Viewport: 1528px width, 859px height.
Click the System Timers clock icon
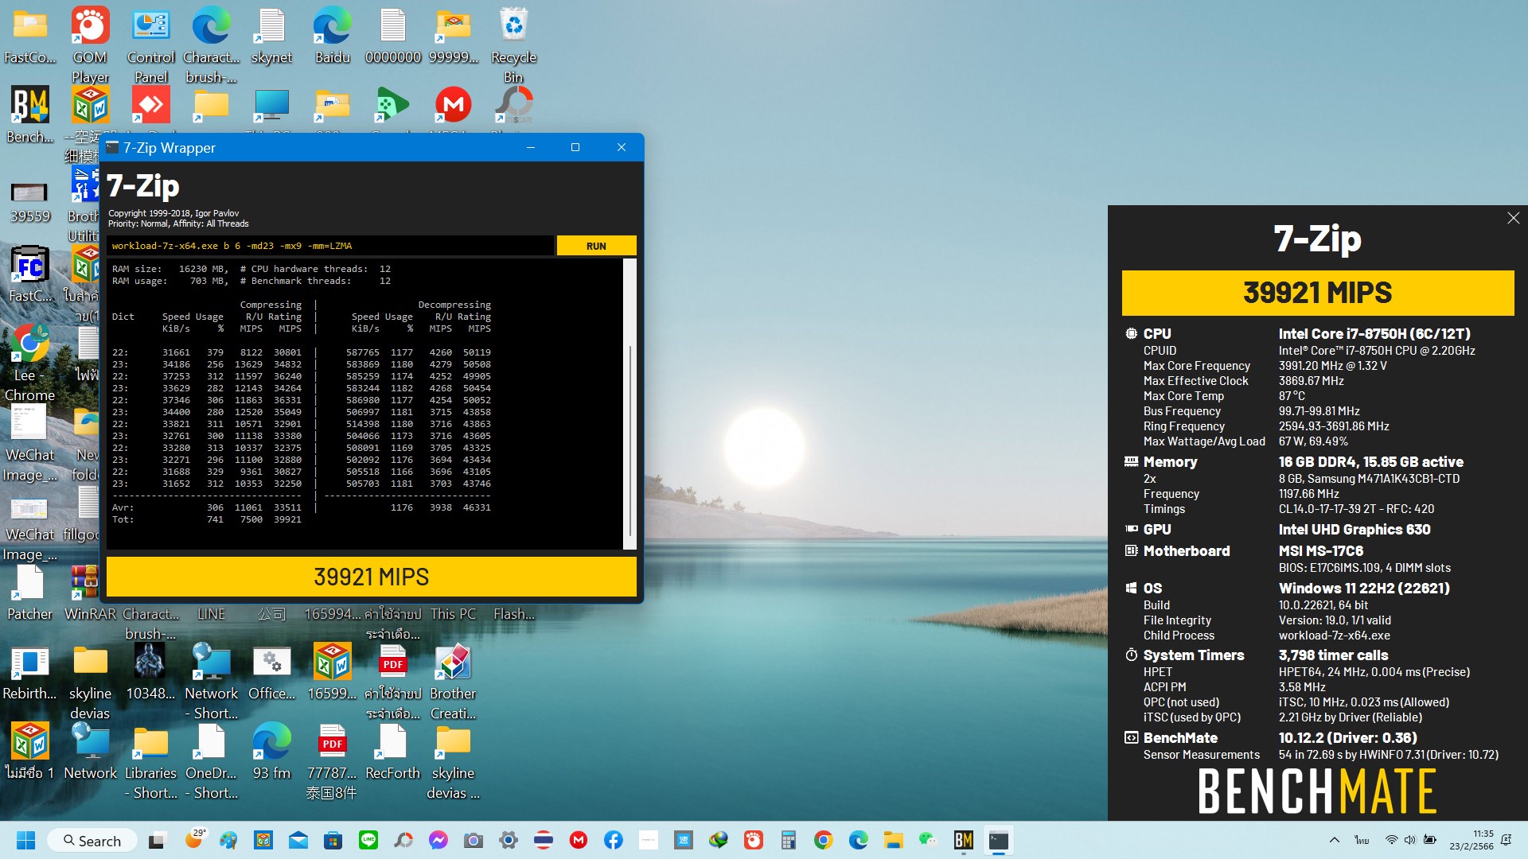point(1131,655)
